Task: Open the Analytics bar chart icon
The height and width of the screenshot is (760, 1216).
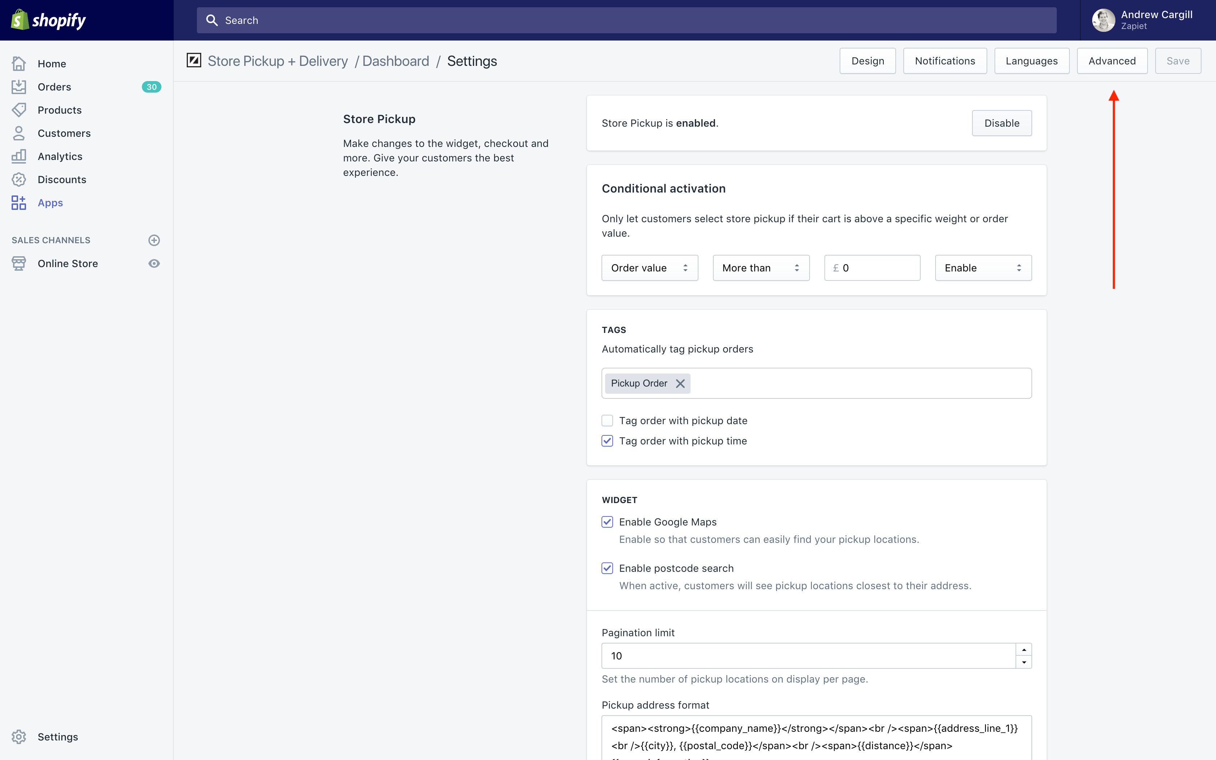Action: [19, 156]
